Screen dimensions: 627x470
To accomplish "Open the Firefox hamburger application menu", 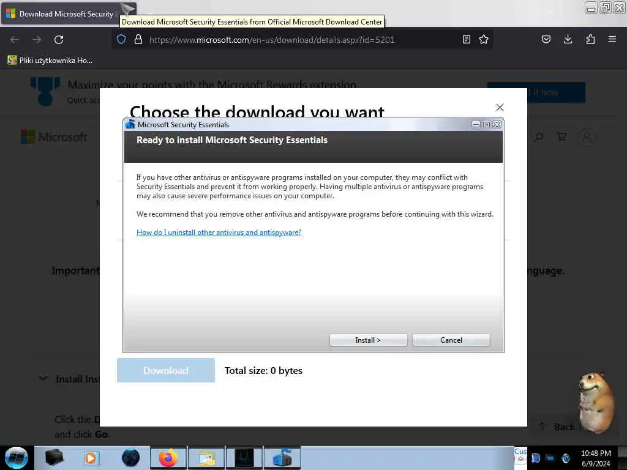I will 612,39.
